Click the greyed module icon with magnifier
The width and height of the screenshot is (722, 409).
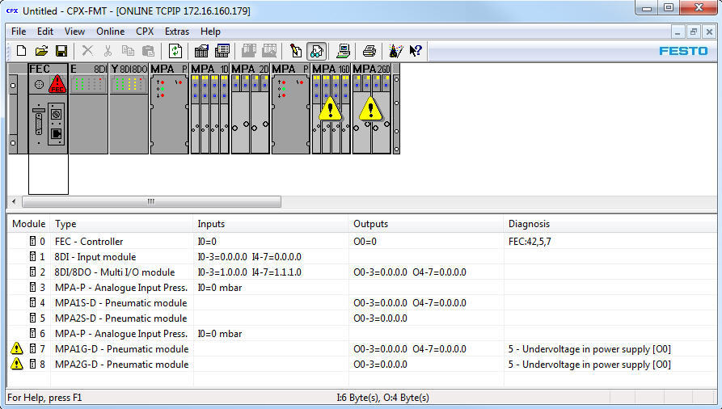(x=269, y=51)
